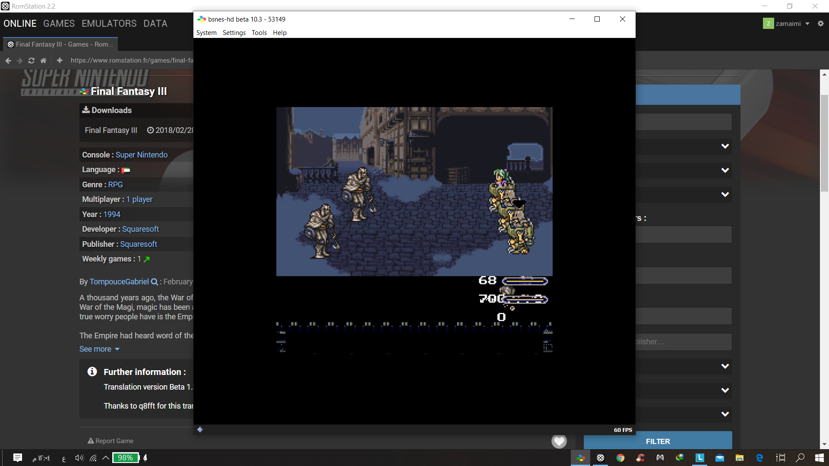Click the page vertical scrollbar
Viewport: 829px width, 466px height.
824,142
